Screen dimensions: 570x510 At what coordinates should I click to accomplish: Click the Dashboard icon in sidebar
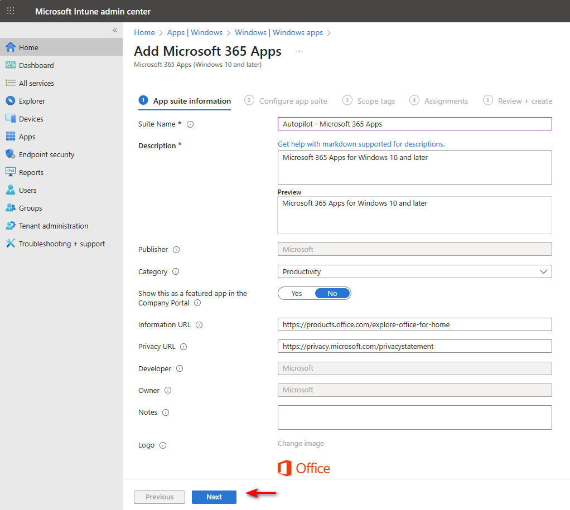click(x=10, y=65)
